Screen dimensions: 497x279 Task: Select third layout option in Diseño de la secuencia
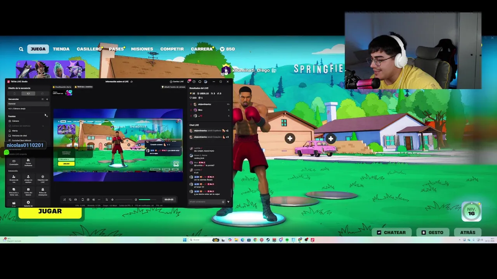tap(42, 93)
